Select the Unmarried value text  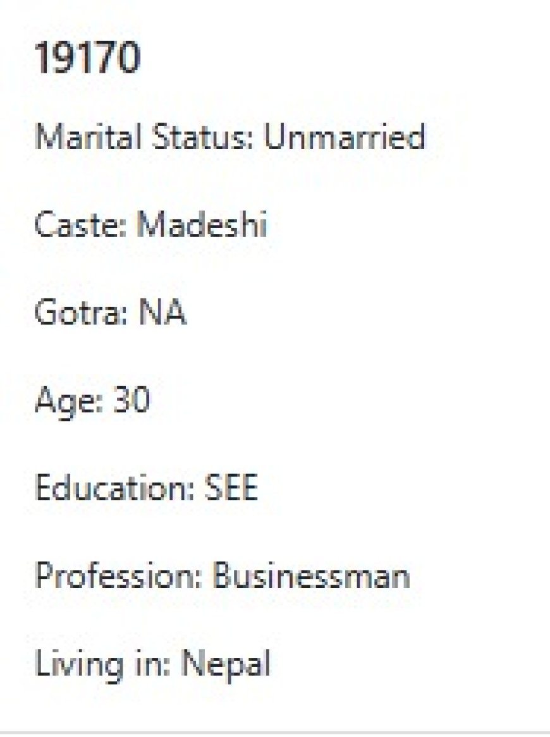344,137
